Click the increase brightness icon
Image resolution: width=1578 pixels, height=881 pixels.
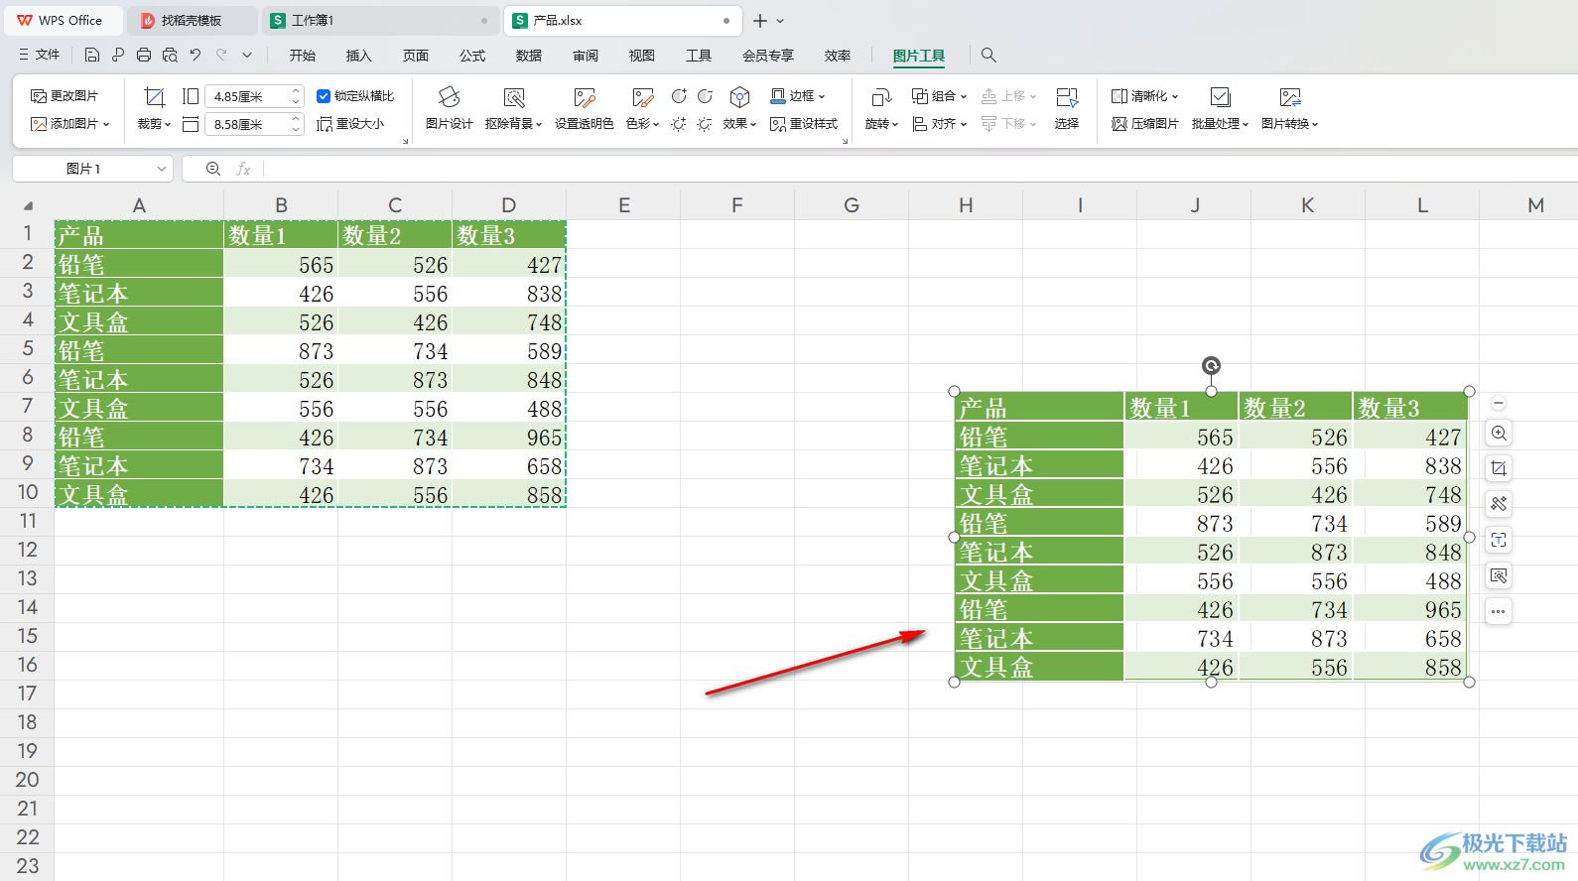679,124
